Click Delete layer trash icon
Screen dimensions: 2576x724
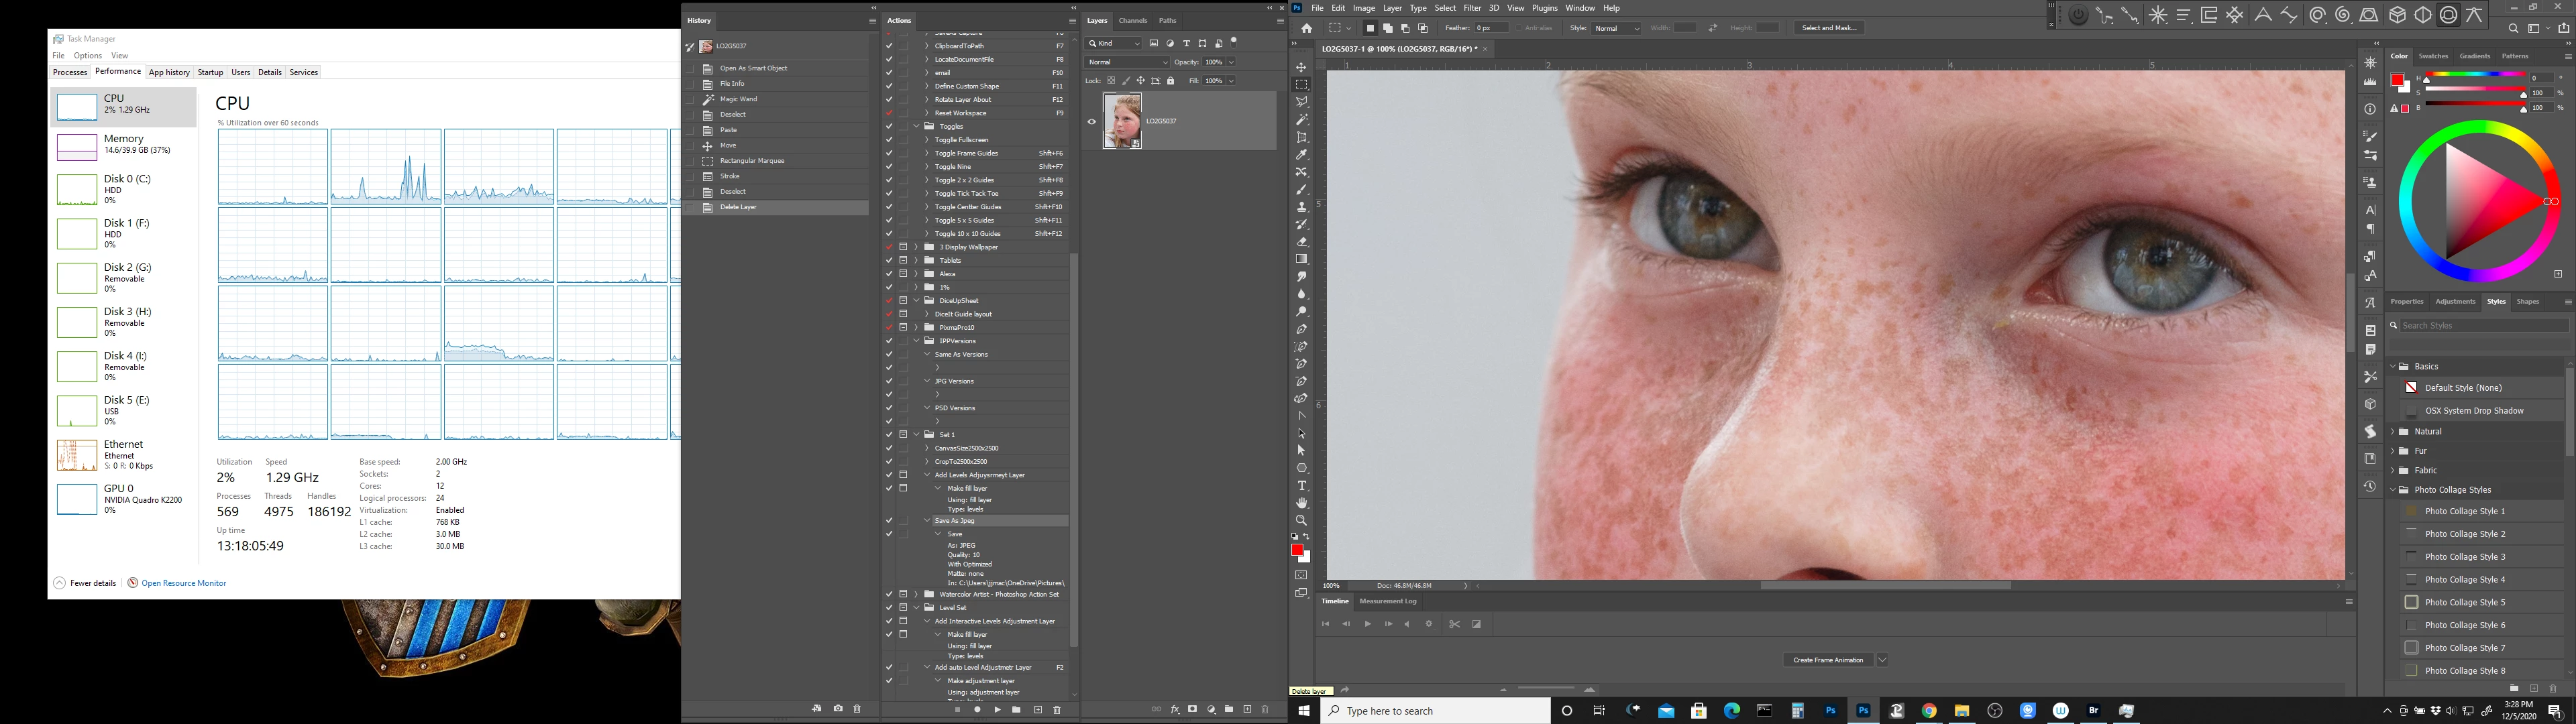[1264, 709]
